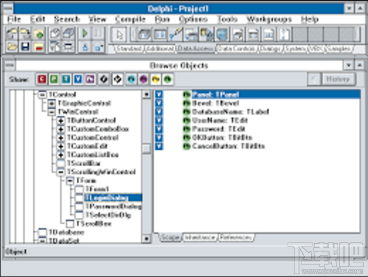368x277 pixels.
Task: Click the Save File floppy disk icon
Action: click(x=25, y=46)
